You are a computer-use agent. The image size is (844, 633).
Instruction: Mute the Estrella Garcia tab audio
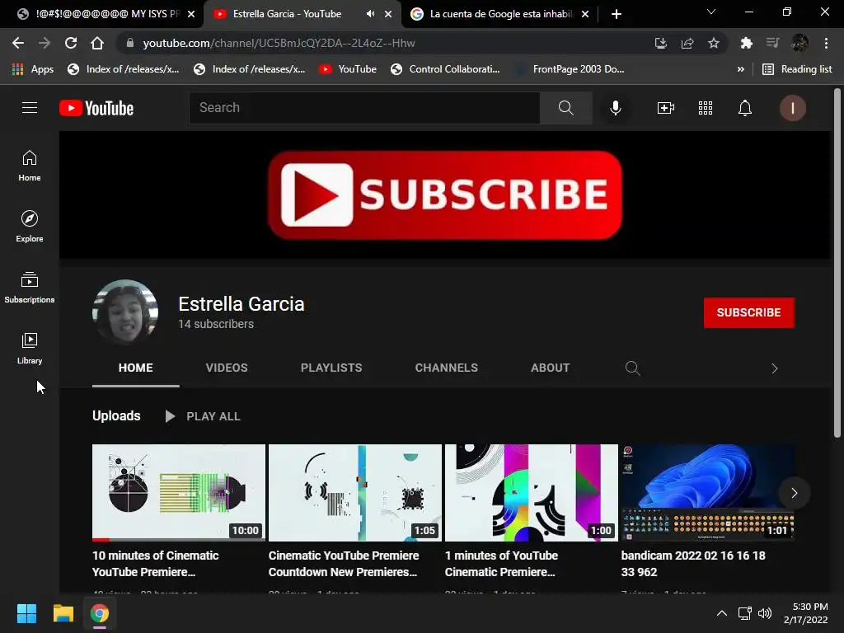tap(370, 14)
